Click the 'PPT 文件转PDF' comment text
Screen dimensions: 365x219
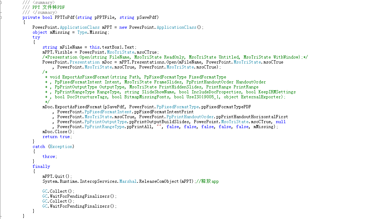tap(48, 7)
